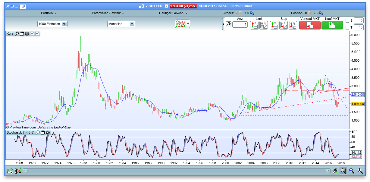The image size is (370, 182).
Task: Toggle the virtual keyboard icon in the title bar
Action: (23, 6)
